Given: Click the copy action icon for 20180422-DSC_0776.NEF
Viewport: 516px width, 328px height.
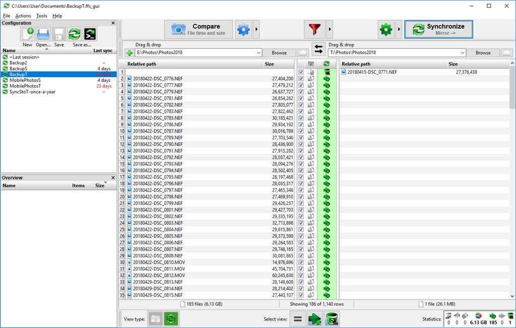Looking at the screenshot, I should pyautogui.click(x=327, y=79).
